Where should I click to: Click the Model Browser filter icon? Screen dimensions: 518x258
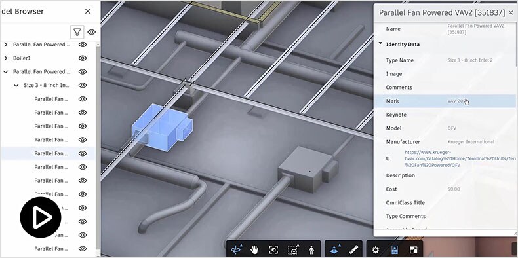[x=77, y=32]
